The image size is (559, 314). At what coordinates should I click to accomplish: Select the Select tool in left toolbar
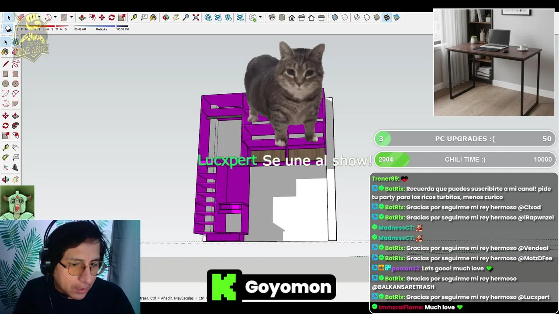tap(5, 42)
